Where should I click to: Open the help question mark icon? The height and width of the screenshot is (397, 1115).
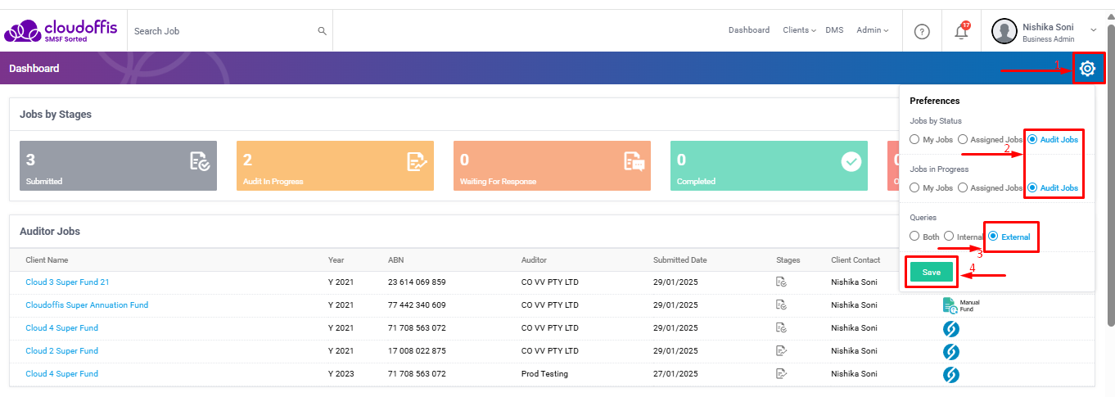tap(922, 31)
